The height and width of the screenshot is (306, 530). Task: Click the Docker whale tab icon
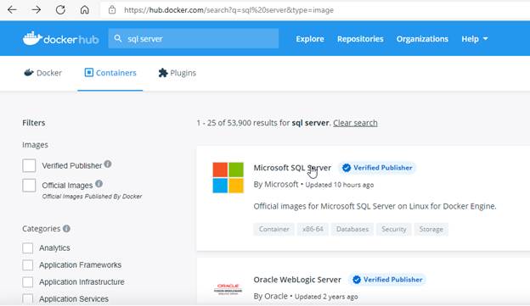coord(29,73)
